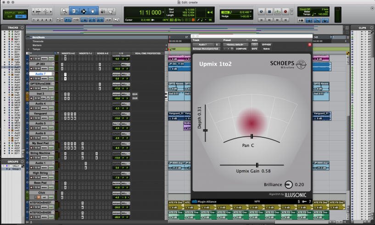Go to session start with Return to Zero
Viewport: 375px width, 225px height.
tap(262, 20)
